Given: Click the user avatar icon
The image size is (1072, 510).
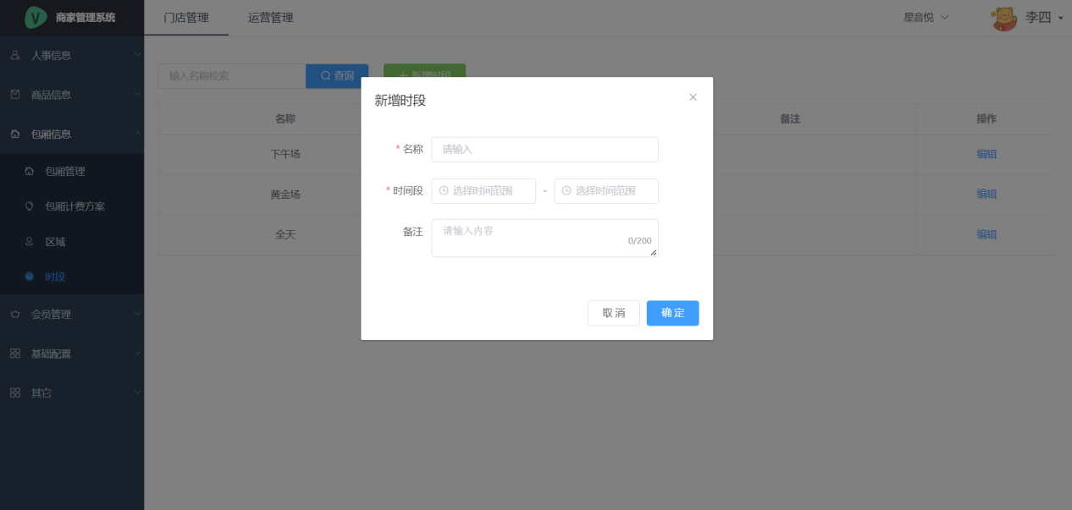Looking at the screenshot, I should coord(1004,18).
